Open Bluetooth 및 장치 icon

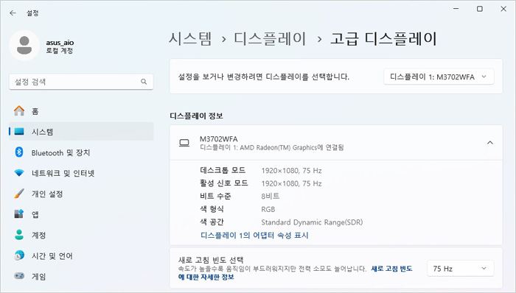pos(19,152)
